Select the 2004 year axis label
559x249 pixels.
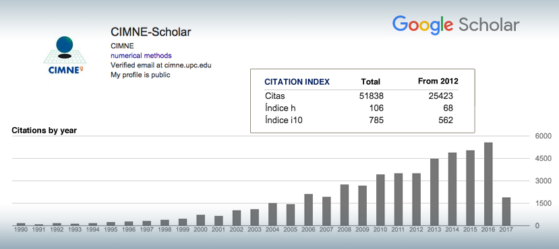pyautogui.click(x=272, y=229)
